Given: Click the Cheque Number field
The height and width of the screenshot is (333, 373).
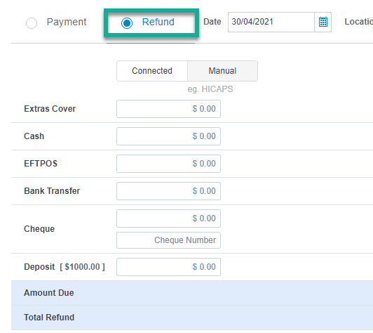Looking at the screenshot, I should 168,240.
